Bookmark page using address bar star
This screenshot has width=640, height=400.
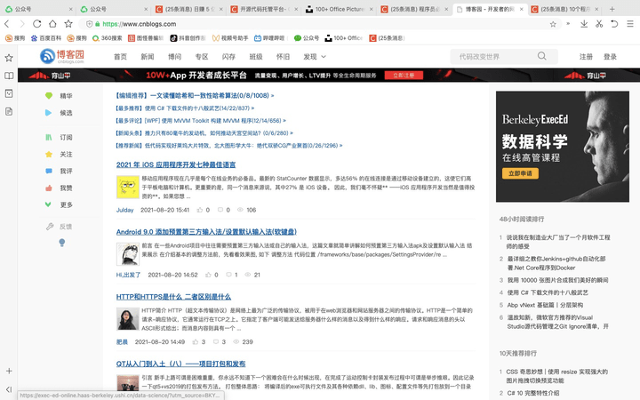(553, 24)
